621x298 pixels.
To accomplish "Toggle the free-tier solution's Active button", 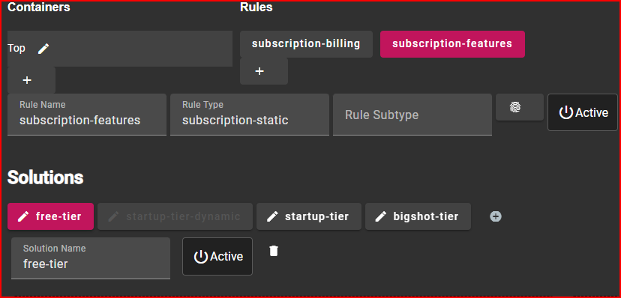I will [x=217, y=257].
